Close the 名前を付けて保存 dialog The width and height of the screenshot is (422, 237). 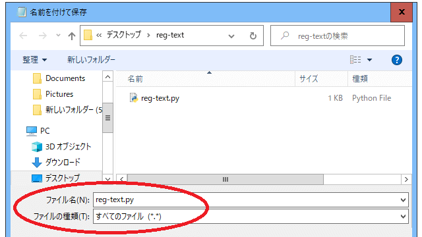(402, 12)
